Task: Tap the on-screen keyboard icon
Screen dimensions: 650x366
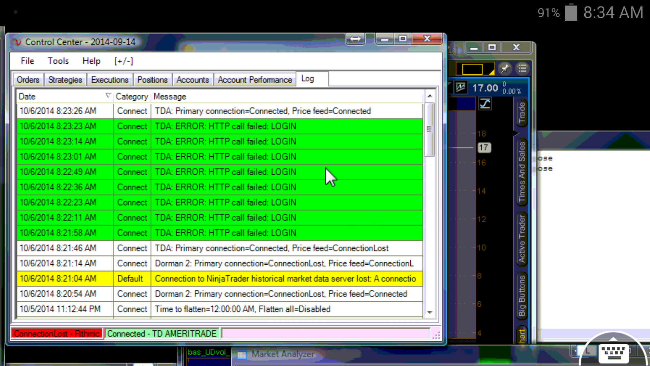Action: pyautogui.click(x=613, y=353)
